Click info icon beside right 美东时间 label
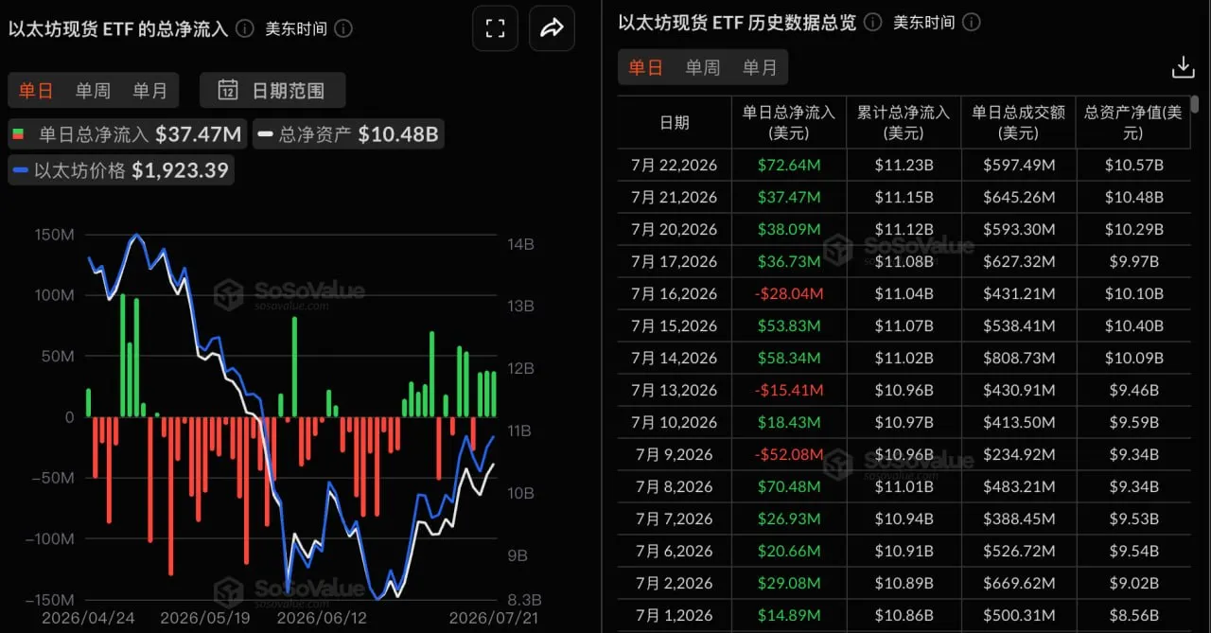The image size is (1211, 633). (x=972, y=22)
